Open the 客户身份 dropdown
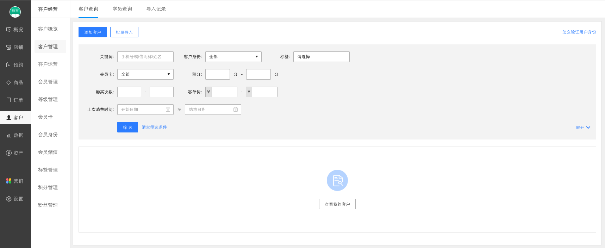This screenshot has height=248, width=605. (233, 57)
